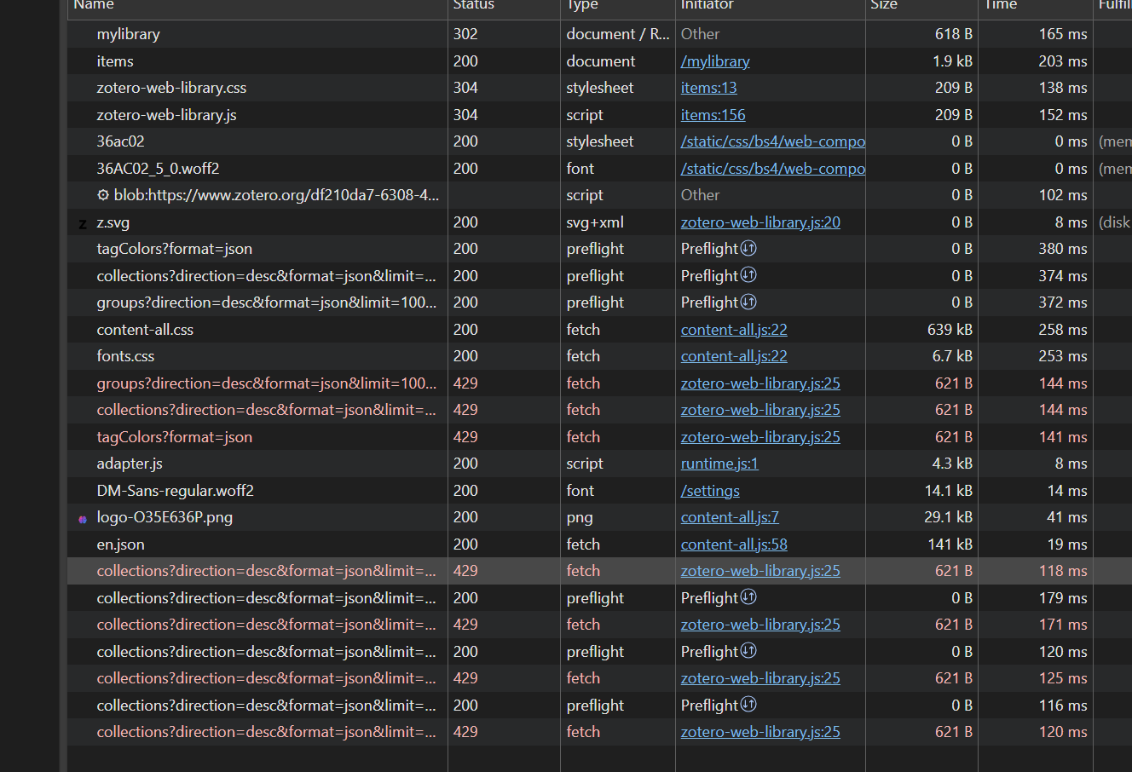Open the /settings initiator link
The height and width of the screenshot is (772, 1132).
pos(710,491)
